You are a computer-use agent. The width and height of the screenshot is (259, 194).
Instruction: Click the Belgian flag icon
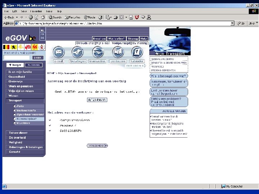pos(6,47)
